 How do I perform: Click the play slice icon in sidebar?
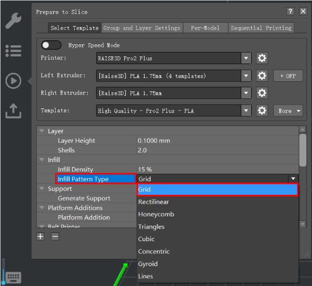[x=13, y=81]
